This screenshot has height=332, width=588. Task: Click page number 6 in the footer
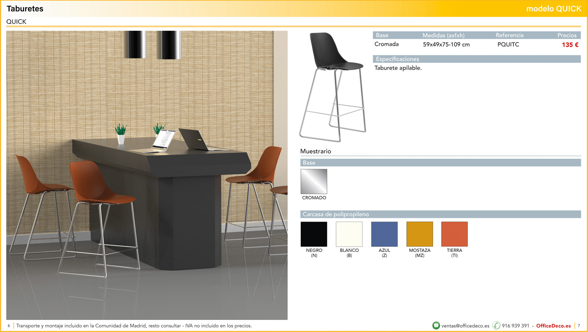click(x=9, y=326)
